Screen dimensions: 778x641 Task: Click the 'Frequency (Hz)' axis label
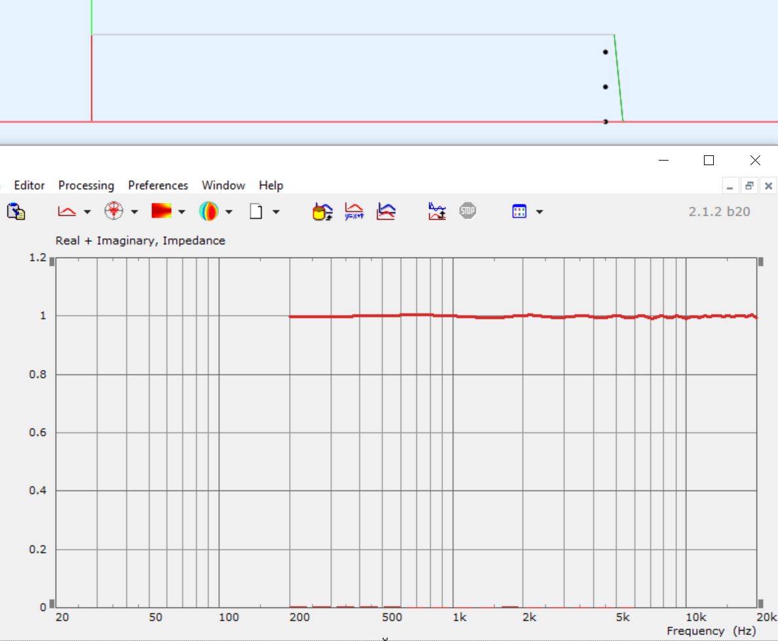tap(711, 631)
